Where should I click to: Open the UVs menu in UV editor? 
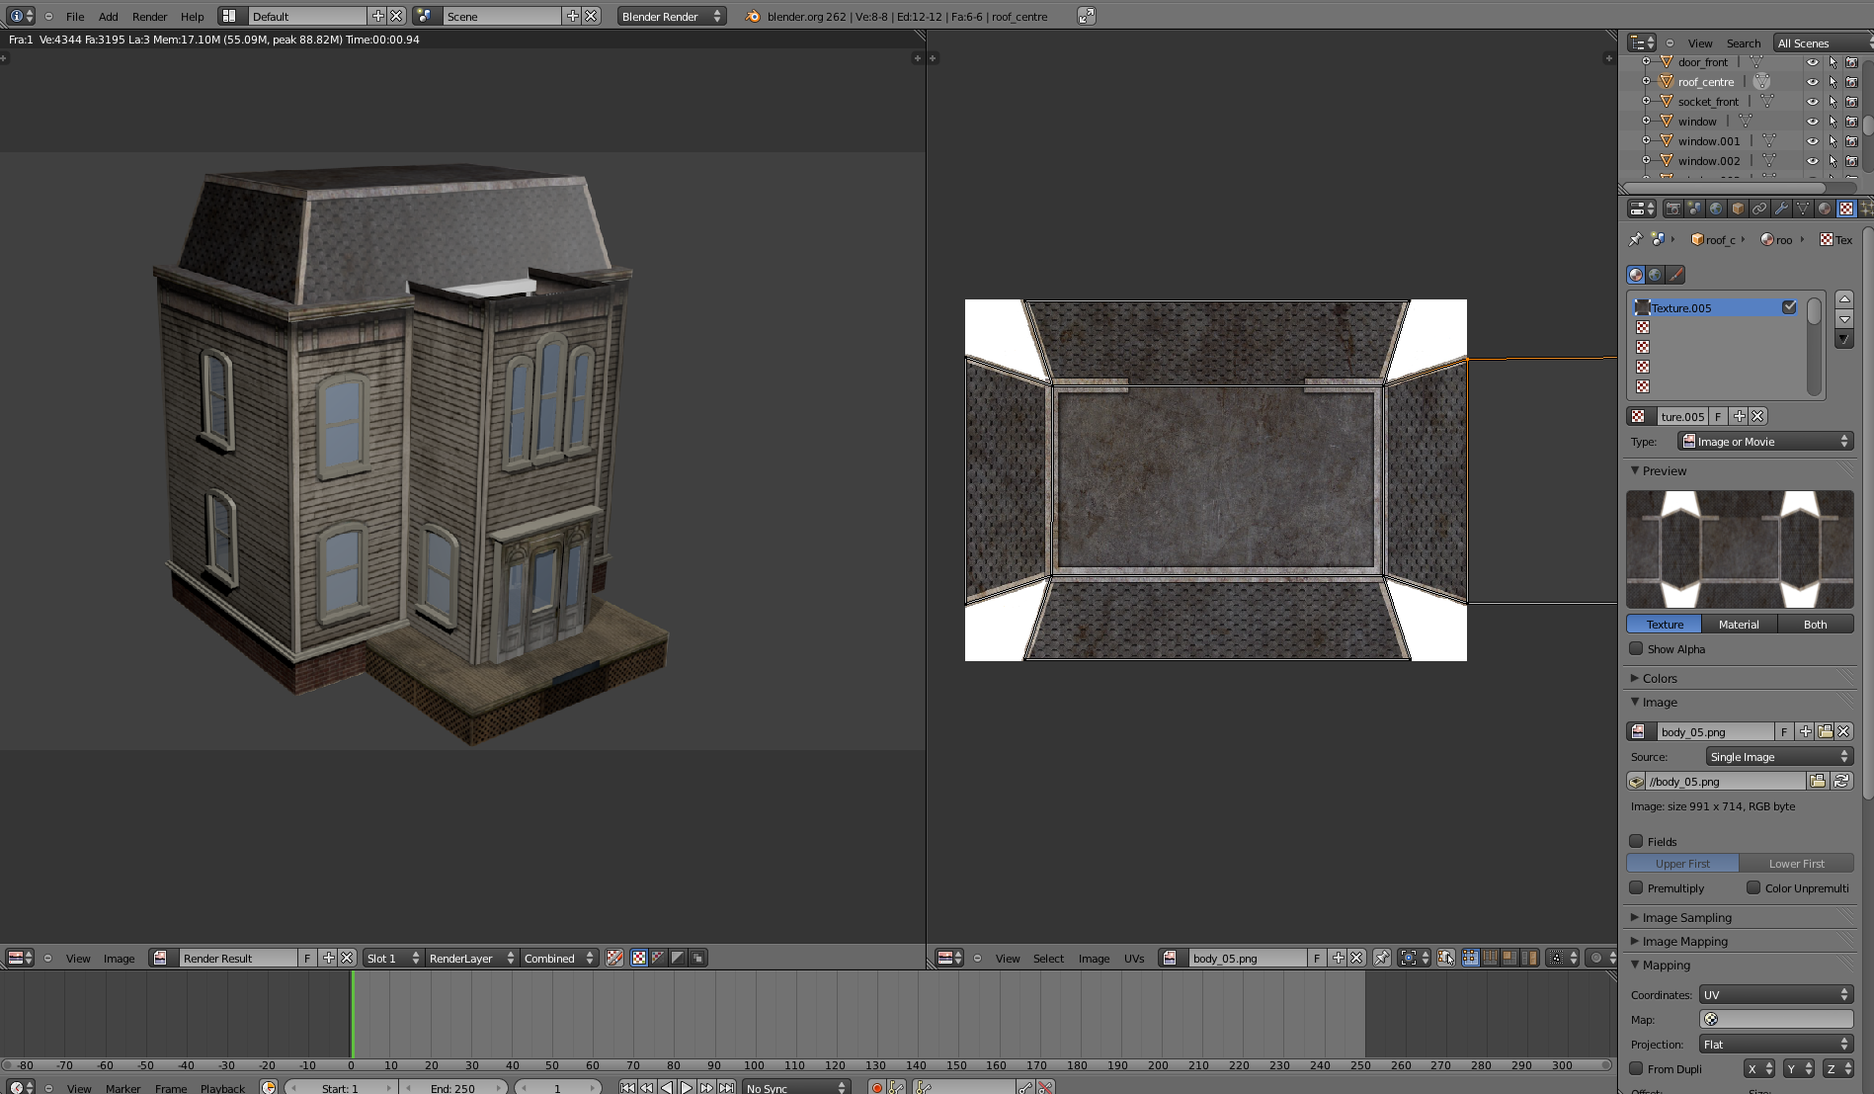tap(1134, 959)
